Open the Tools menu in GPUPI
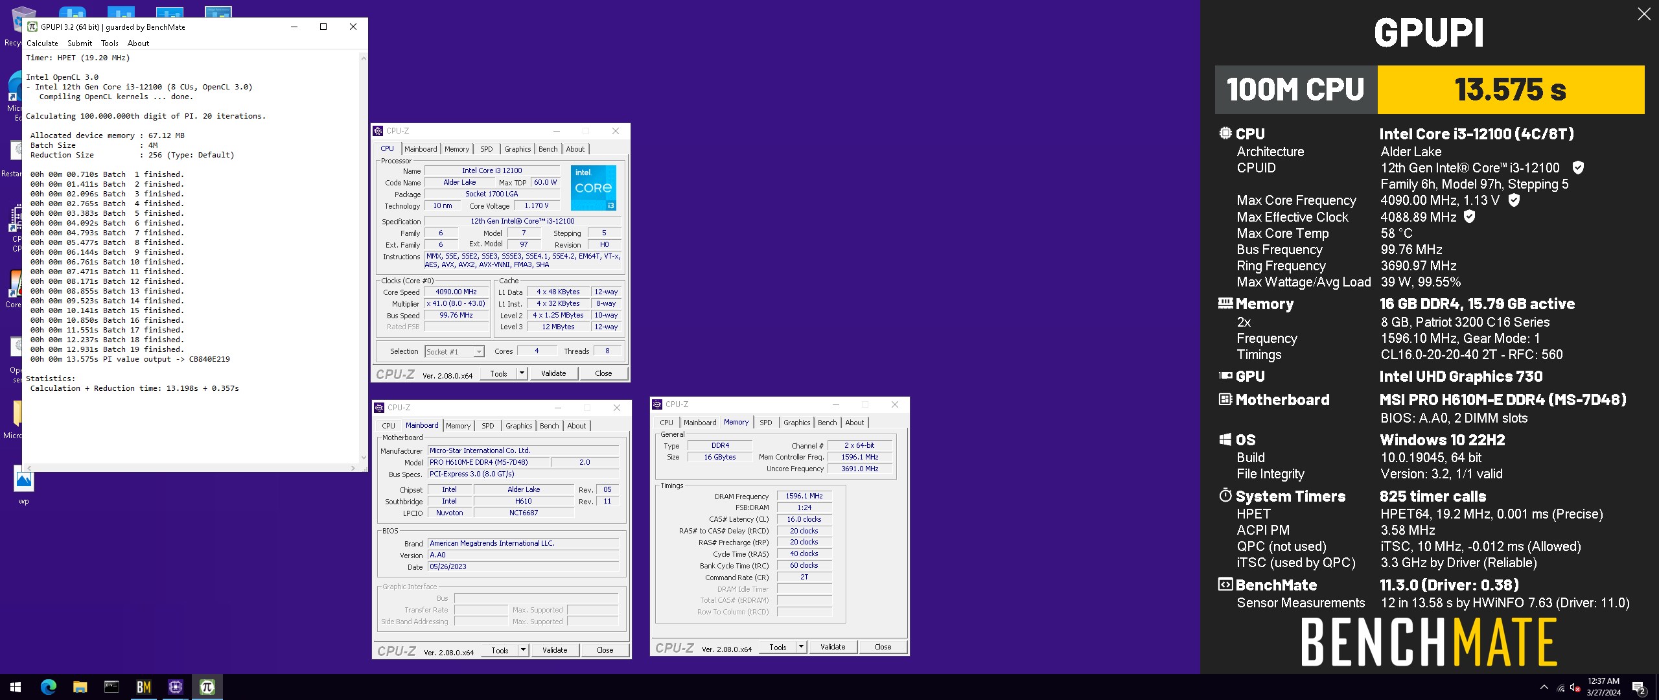The image size is (1659, 700). point(110,43)
